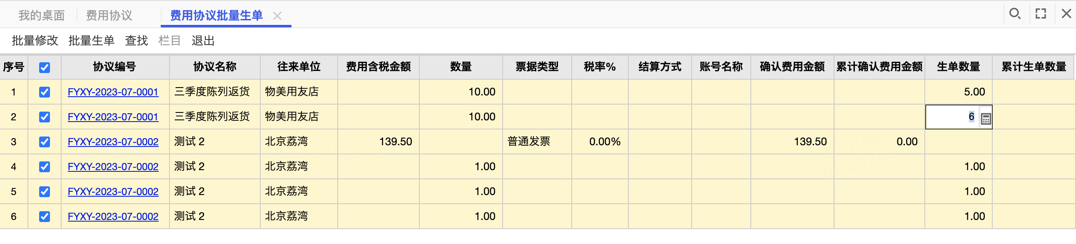
Task: Uncheck the checkbox in row 3
Action: coord(45,142)
